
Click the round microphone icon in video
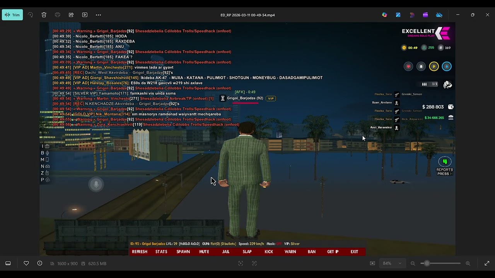96,185
